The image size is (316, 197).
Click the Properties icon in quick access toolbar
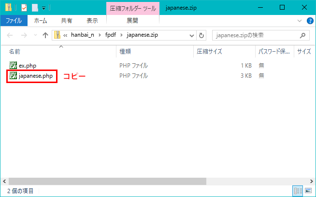pyautogui.click(x=24, y=7)
